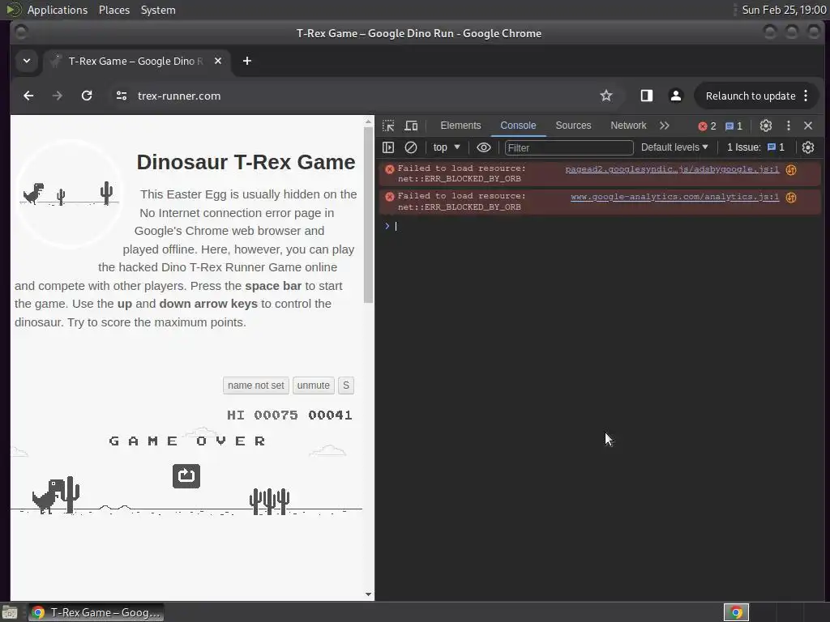This screenshot has width=830, height=622.
Task: Switch to the Elements tab
Action: coord(460,126)
